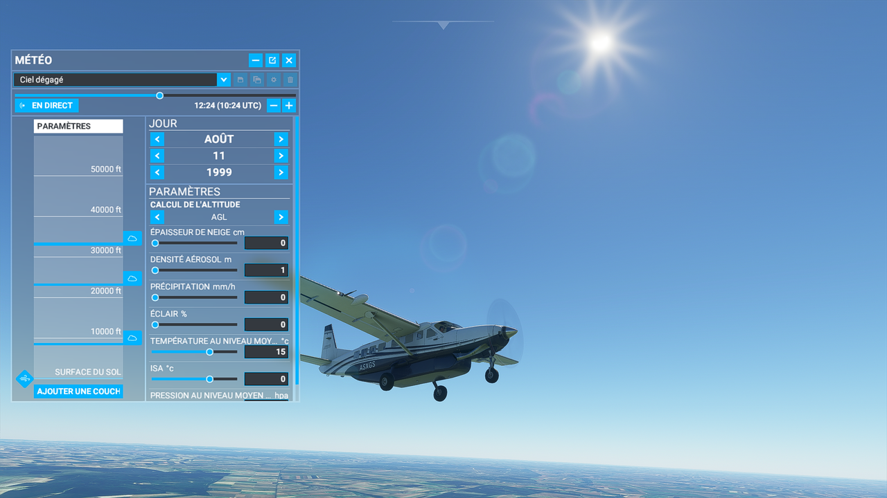Edit the temperature value field showing 15

coord(266,351)
